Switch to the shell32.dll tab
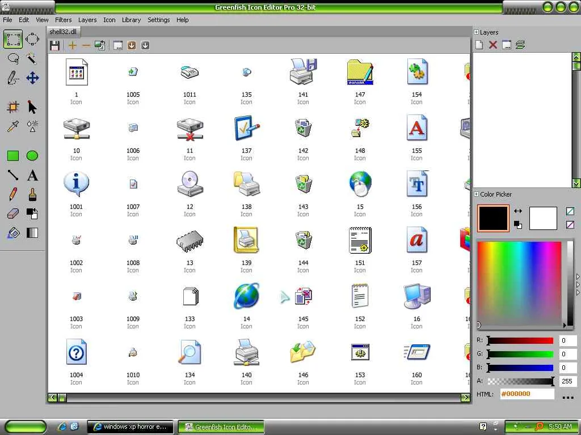This screenshot has width=581, height=435. point(63,32)
